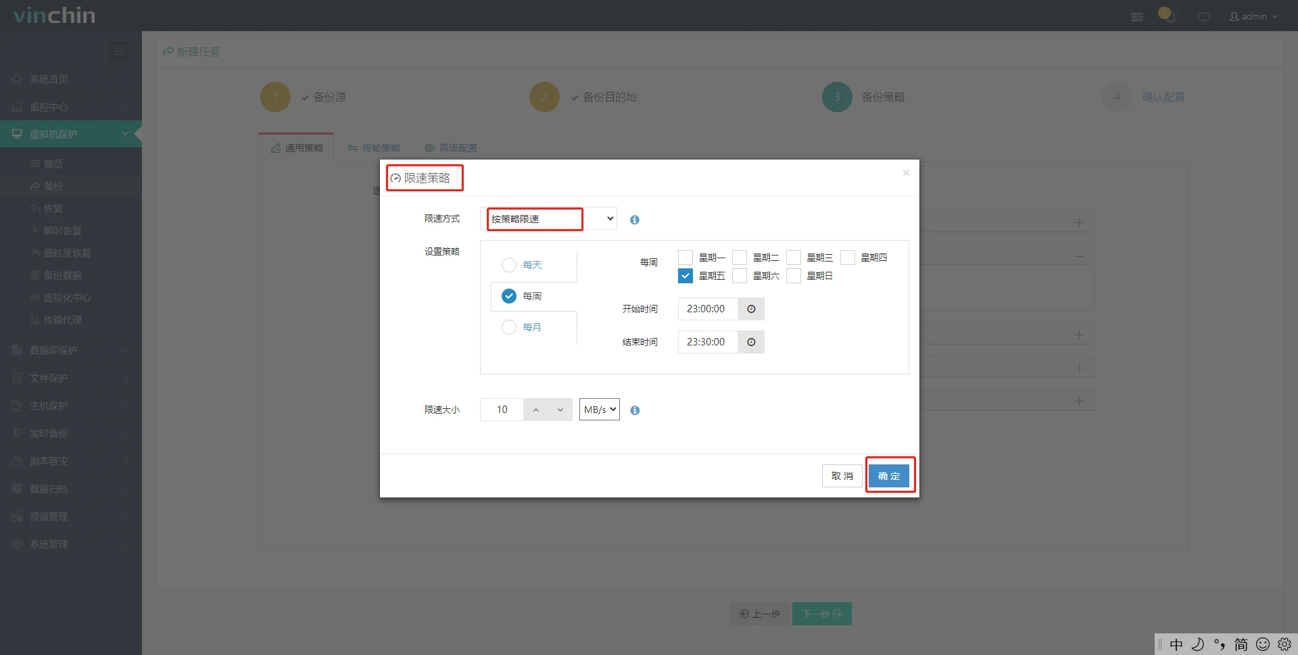Viewport: 1298px width, 655px height.
Task: Open the clock picker for 结束时间
Action: 751,342
